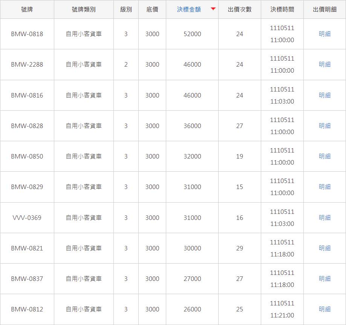Sort by 決標金額 column header
This screenshot has width=346, height=325.
pyautogui.click(x=189, y=9)
